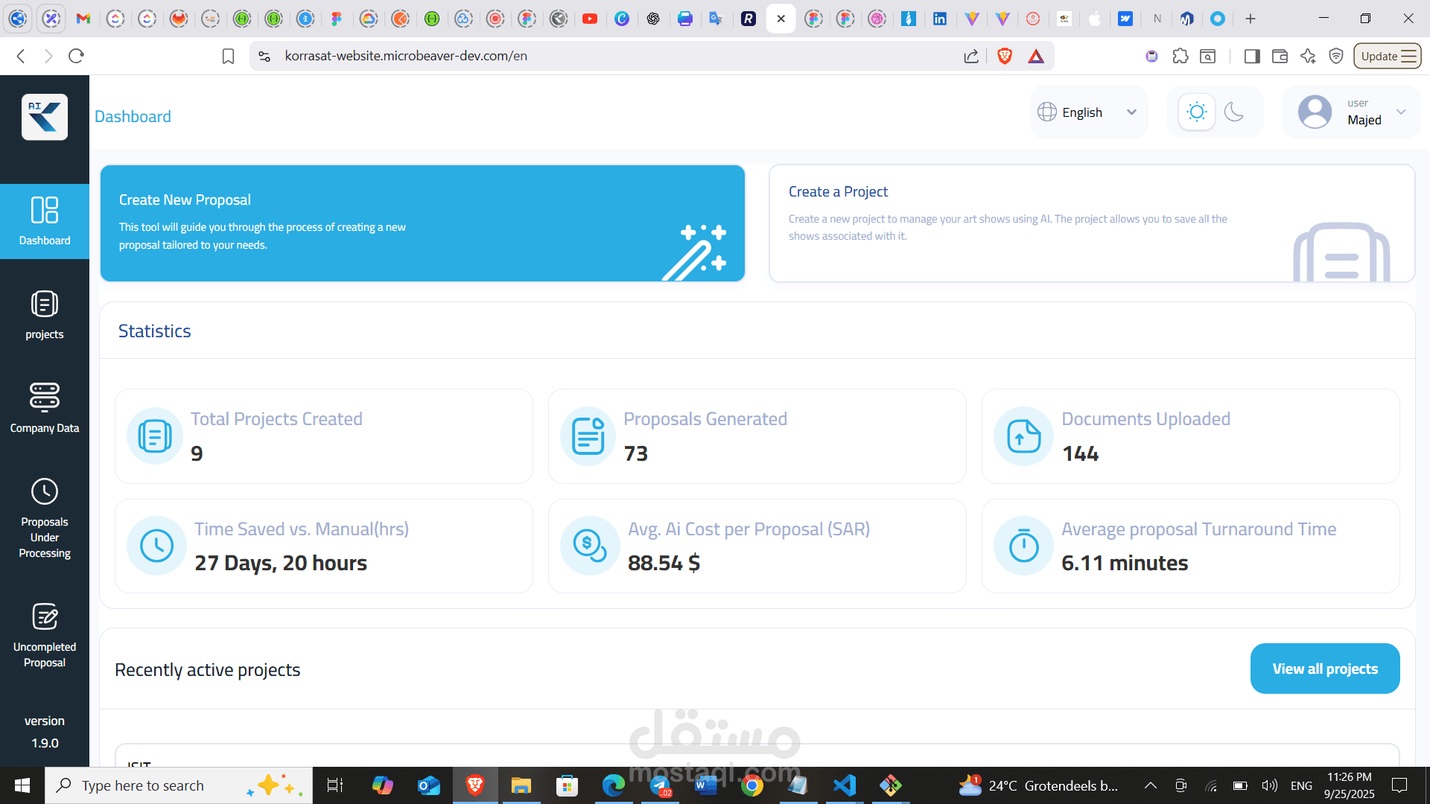The width and height of the screenshot is (1430, 804).
Task: Click the page bookmark icon
Action: (x=228, y=56)
